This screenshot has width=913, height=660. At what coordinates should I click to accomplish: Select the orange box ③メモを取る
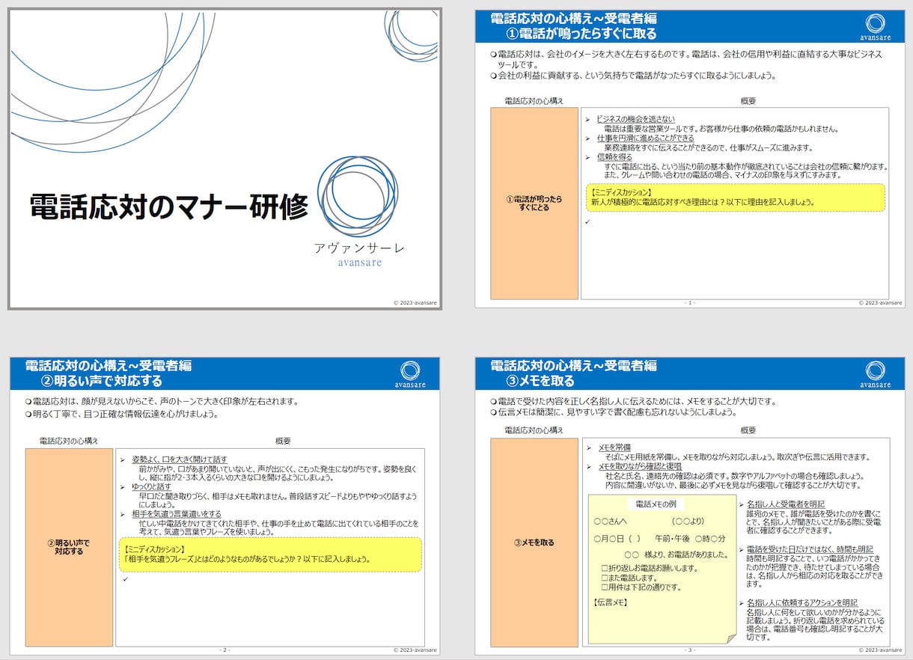tap(534, 543)
